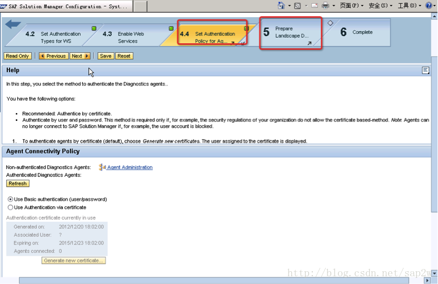Image resolution: width=438 pixels, height=284 pixels.
Task: Click the blue back arrow in the roadmap
Action: pos(13,24)
